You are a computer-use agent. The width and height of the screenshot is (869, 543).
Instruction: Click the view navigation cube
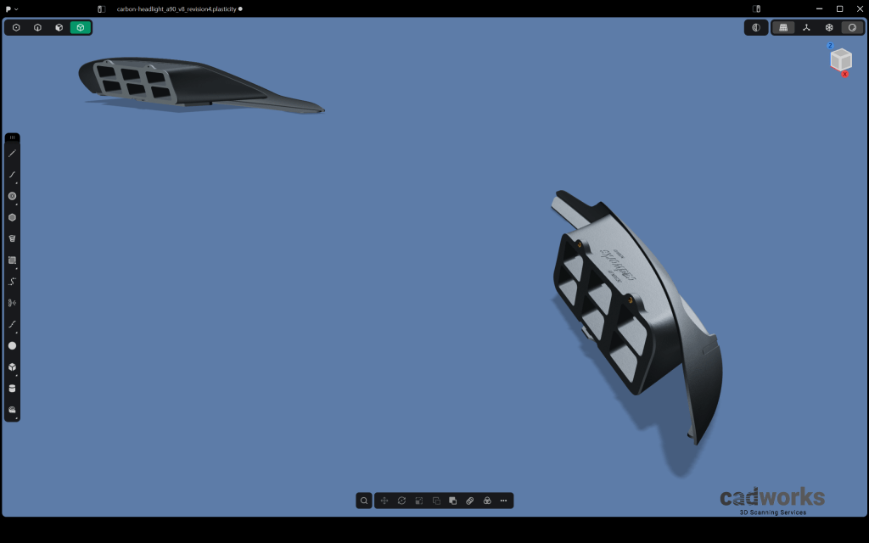pyautogui.click(x=840, y=59)
